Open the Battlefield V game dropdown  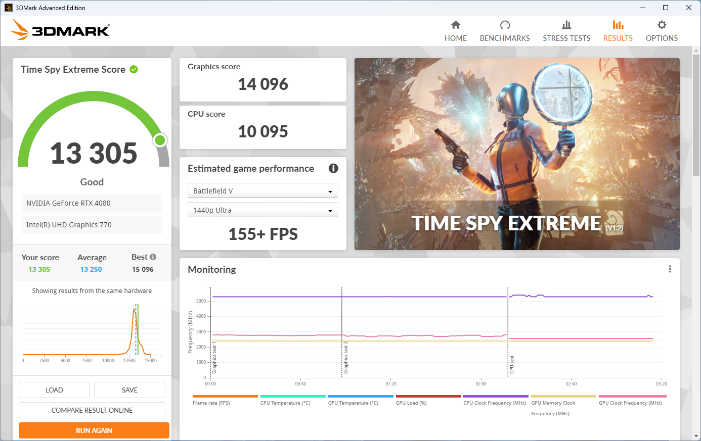(262, 190)
